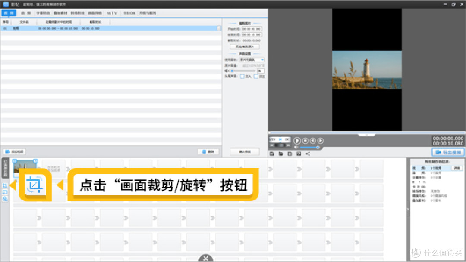This screenshot has width=466, height=262.
Task: Stop the video playback
Action: tap(305, 141)
